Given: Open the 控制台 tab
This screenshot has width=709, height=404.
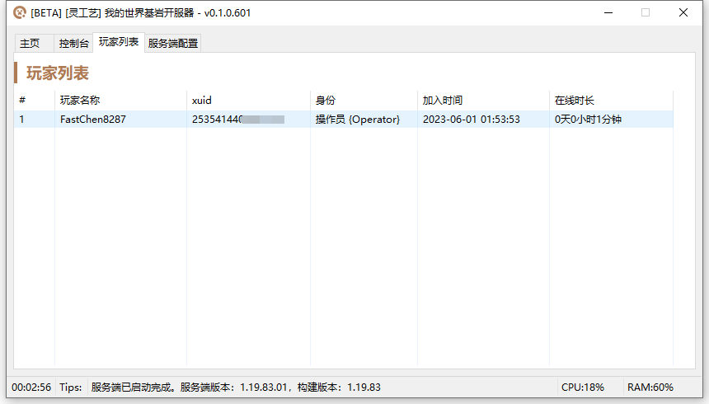Looking at the screenshot, I should pyautogui.click(x=73, y=44).
